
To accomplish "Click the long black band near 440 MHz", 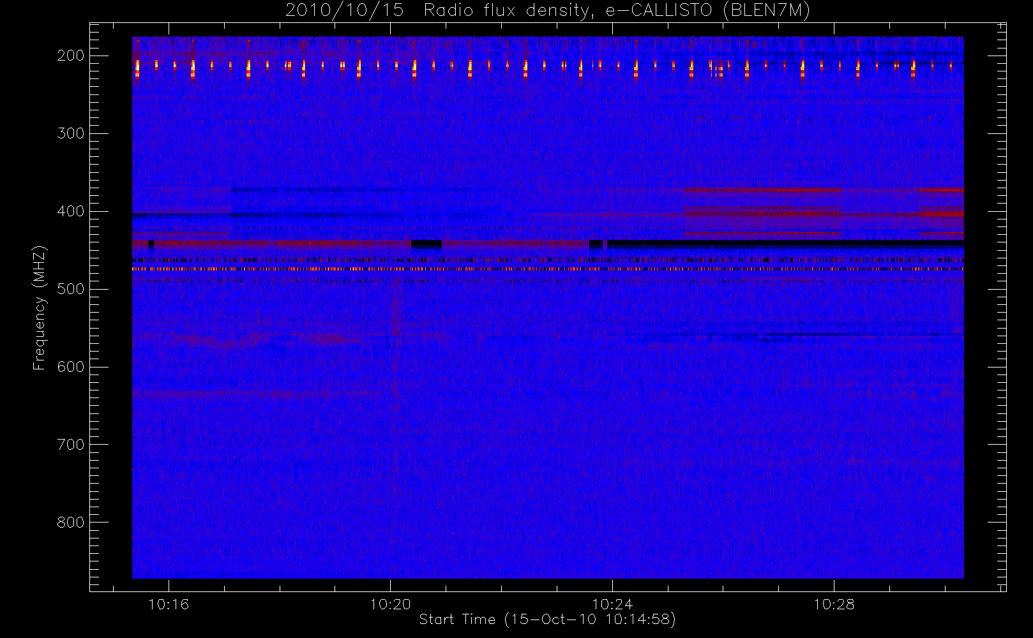I will pyautogui.click(x=785, y=244).
